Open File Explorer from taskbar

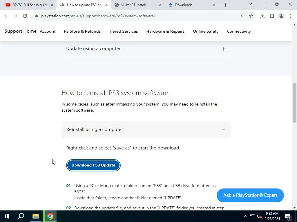coord(35,216)
